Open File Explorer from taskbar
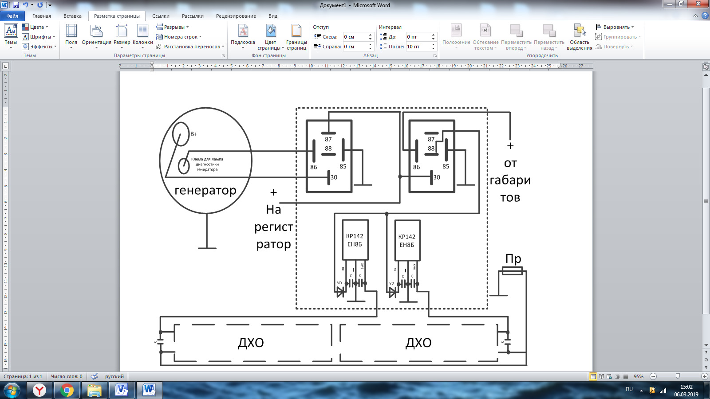The image size is (710, 399). (95, 391)
